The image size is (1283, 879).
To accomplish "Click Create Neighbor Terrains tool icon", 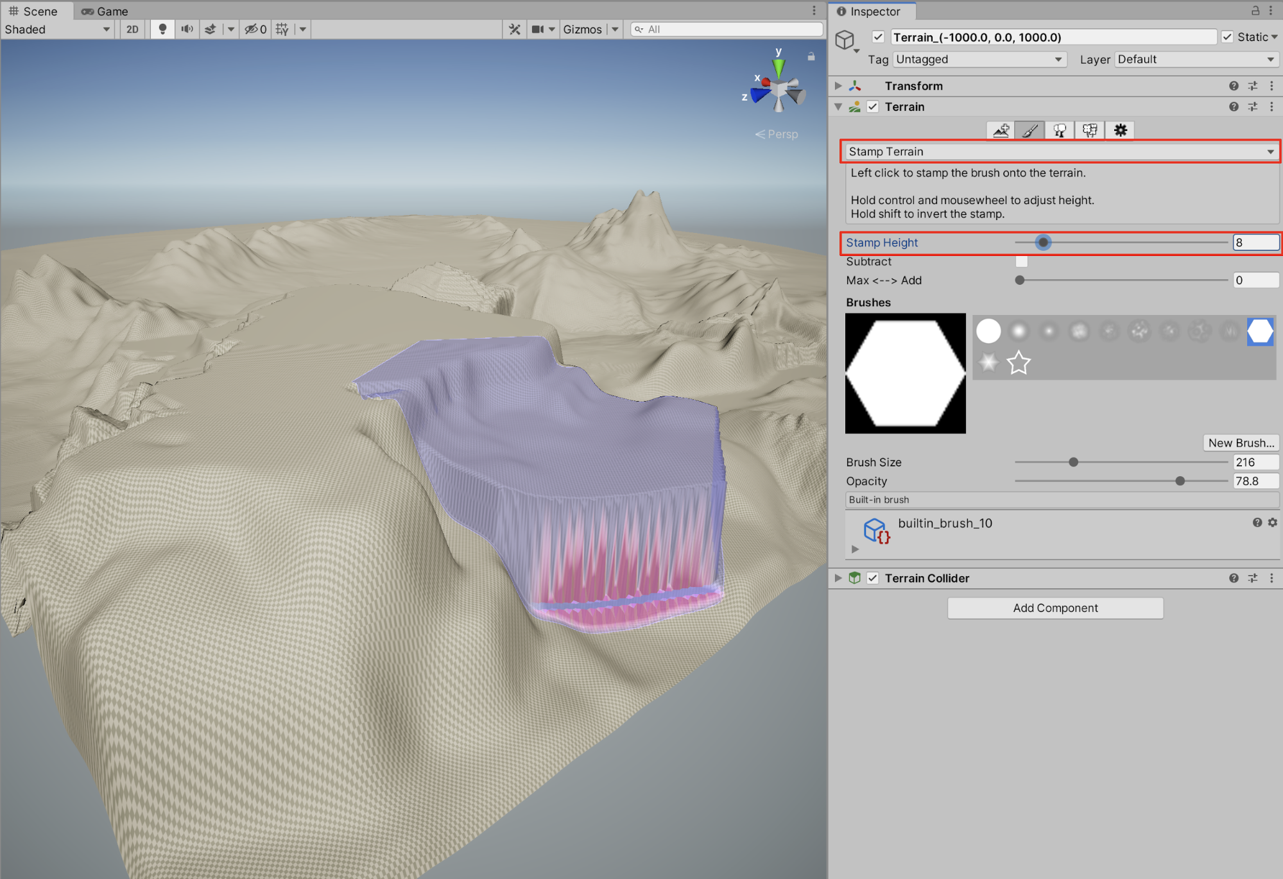I will click(1000, 130).
